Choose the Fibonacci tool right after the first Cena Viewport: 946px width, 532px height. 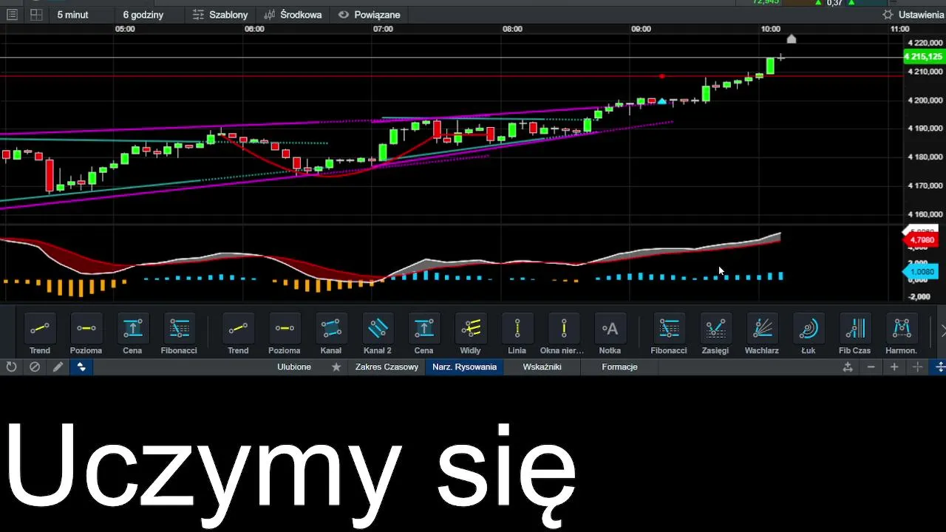(x=179, y=335)
